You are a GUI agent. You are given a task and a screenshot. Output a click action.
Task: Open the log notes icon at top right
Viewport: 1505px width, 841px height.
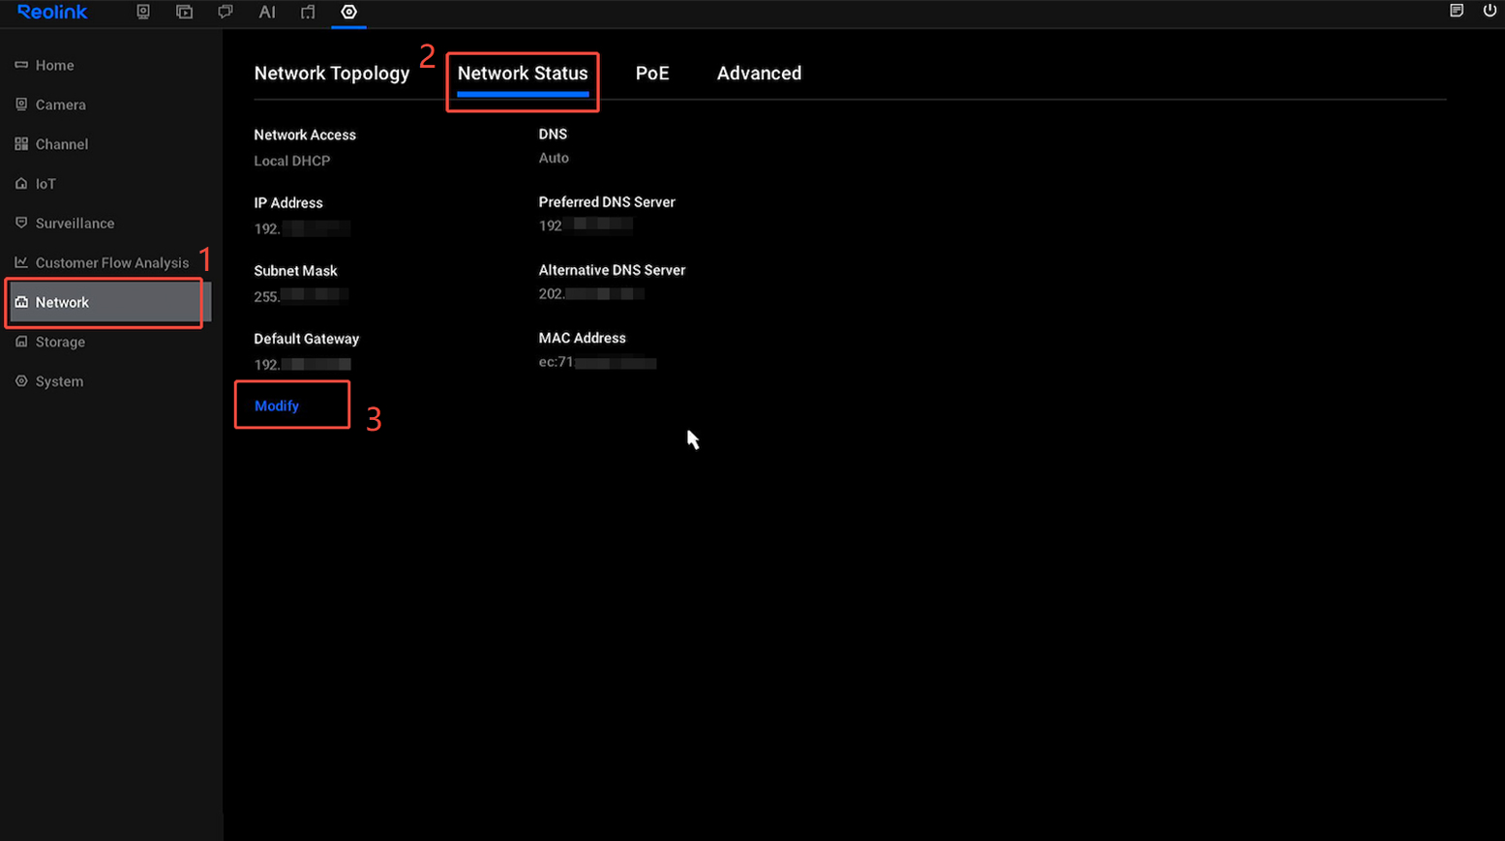click(x=1456, y=11)
